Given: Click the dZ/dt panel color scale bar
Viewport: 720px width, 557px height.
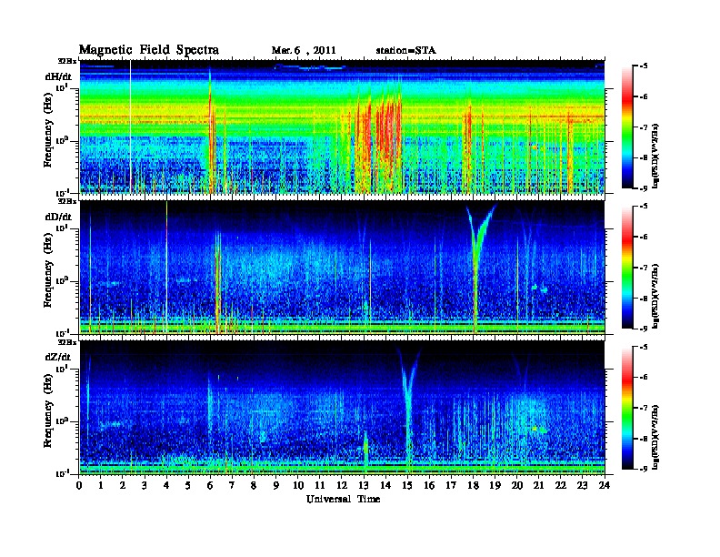Looking at the screenshot, I should (x=627, y=408).
